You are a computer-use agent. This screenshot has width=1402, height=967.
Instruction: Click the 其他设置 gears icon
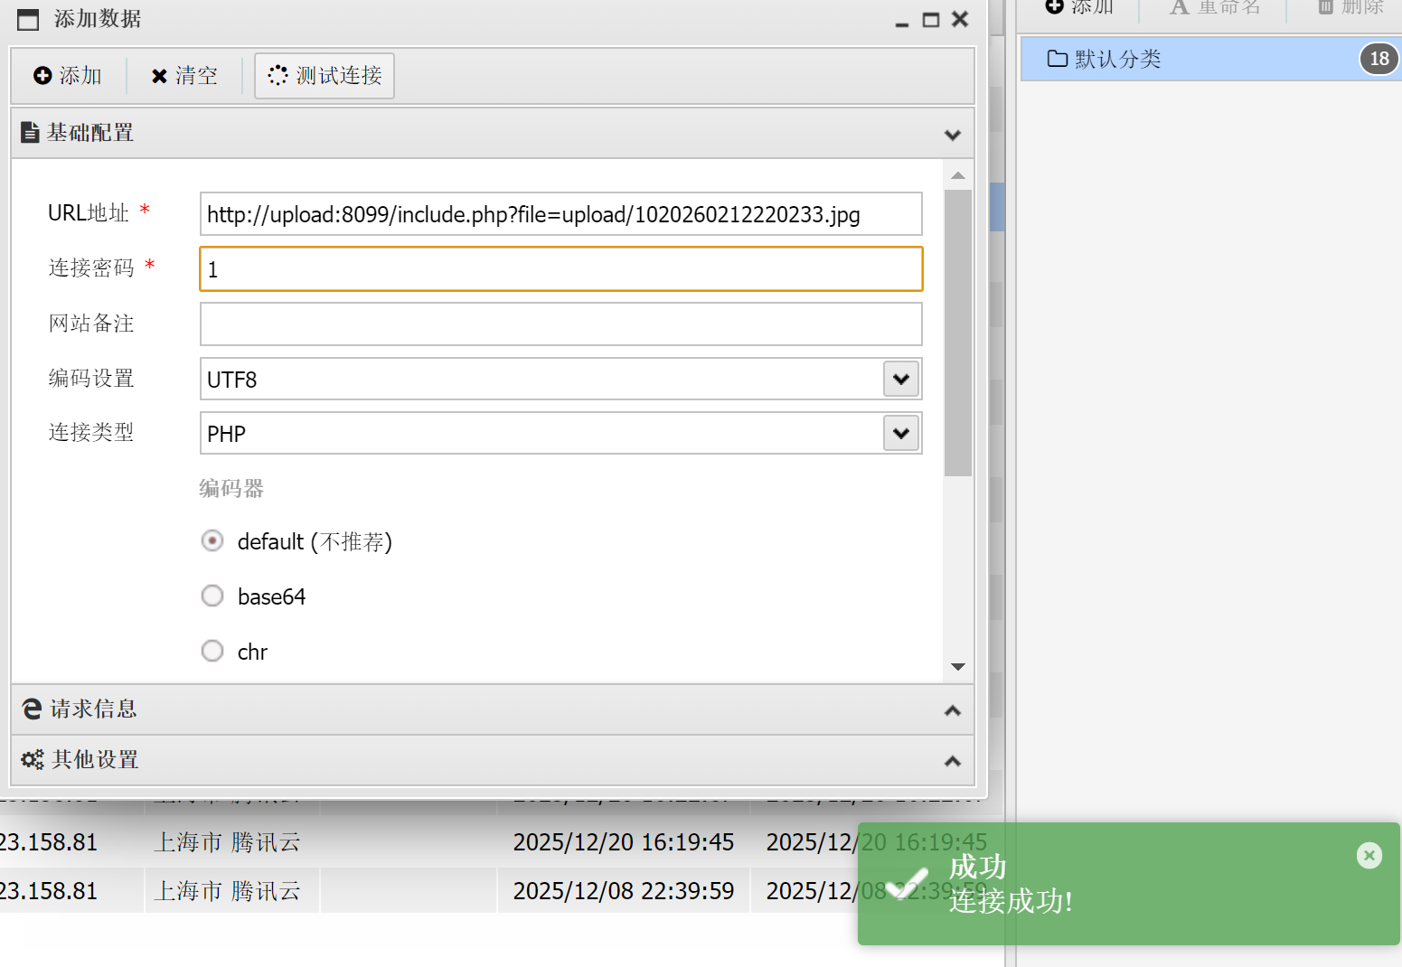coord(33,760)
